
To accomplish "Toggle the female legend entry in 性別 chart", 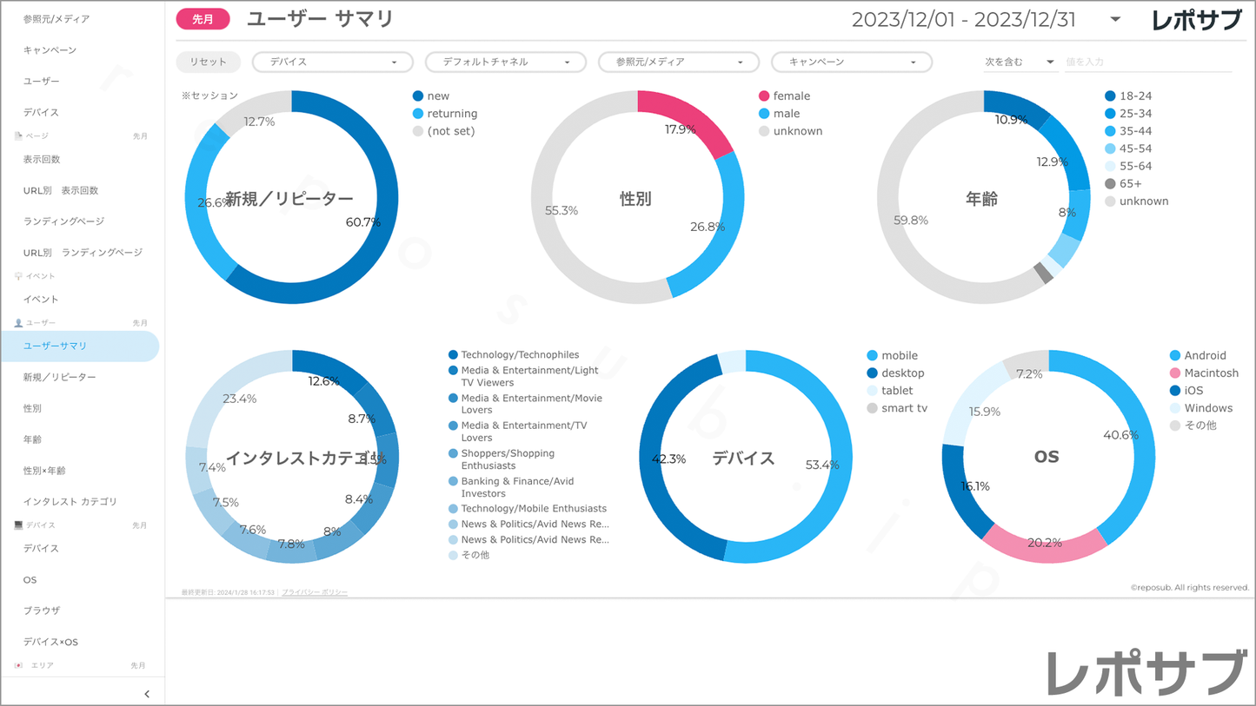I will pyautogui.click(x=791, y=96).
